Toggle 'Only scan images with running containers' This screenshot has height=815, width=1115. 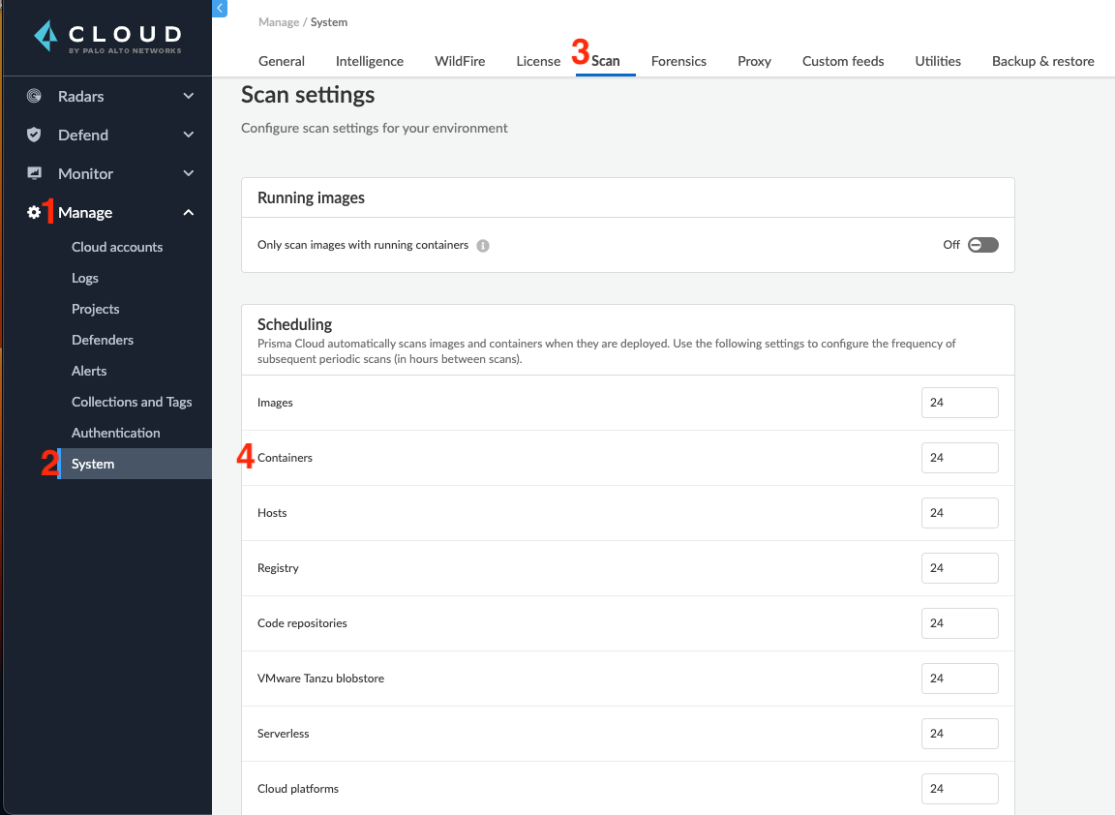pos(982,245)
